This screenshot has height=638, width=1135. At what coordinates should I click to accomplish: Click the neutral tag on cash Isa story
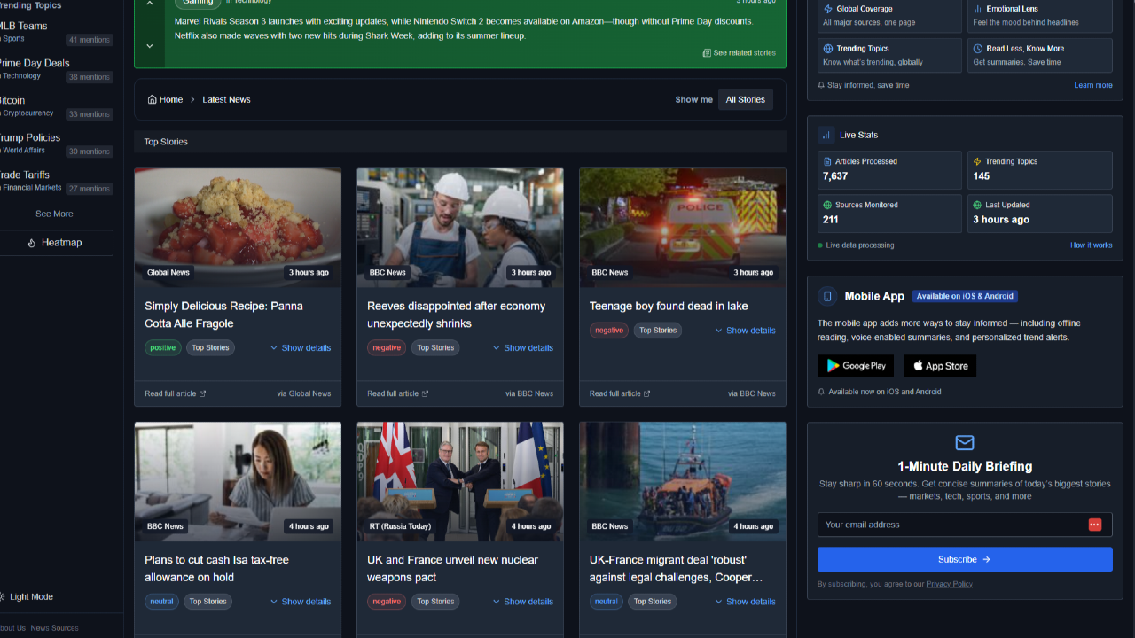162,602
